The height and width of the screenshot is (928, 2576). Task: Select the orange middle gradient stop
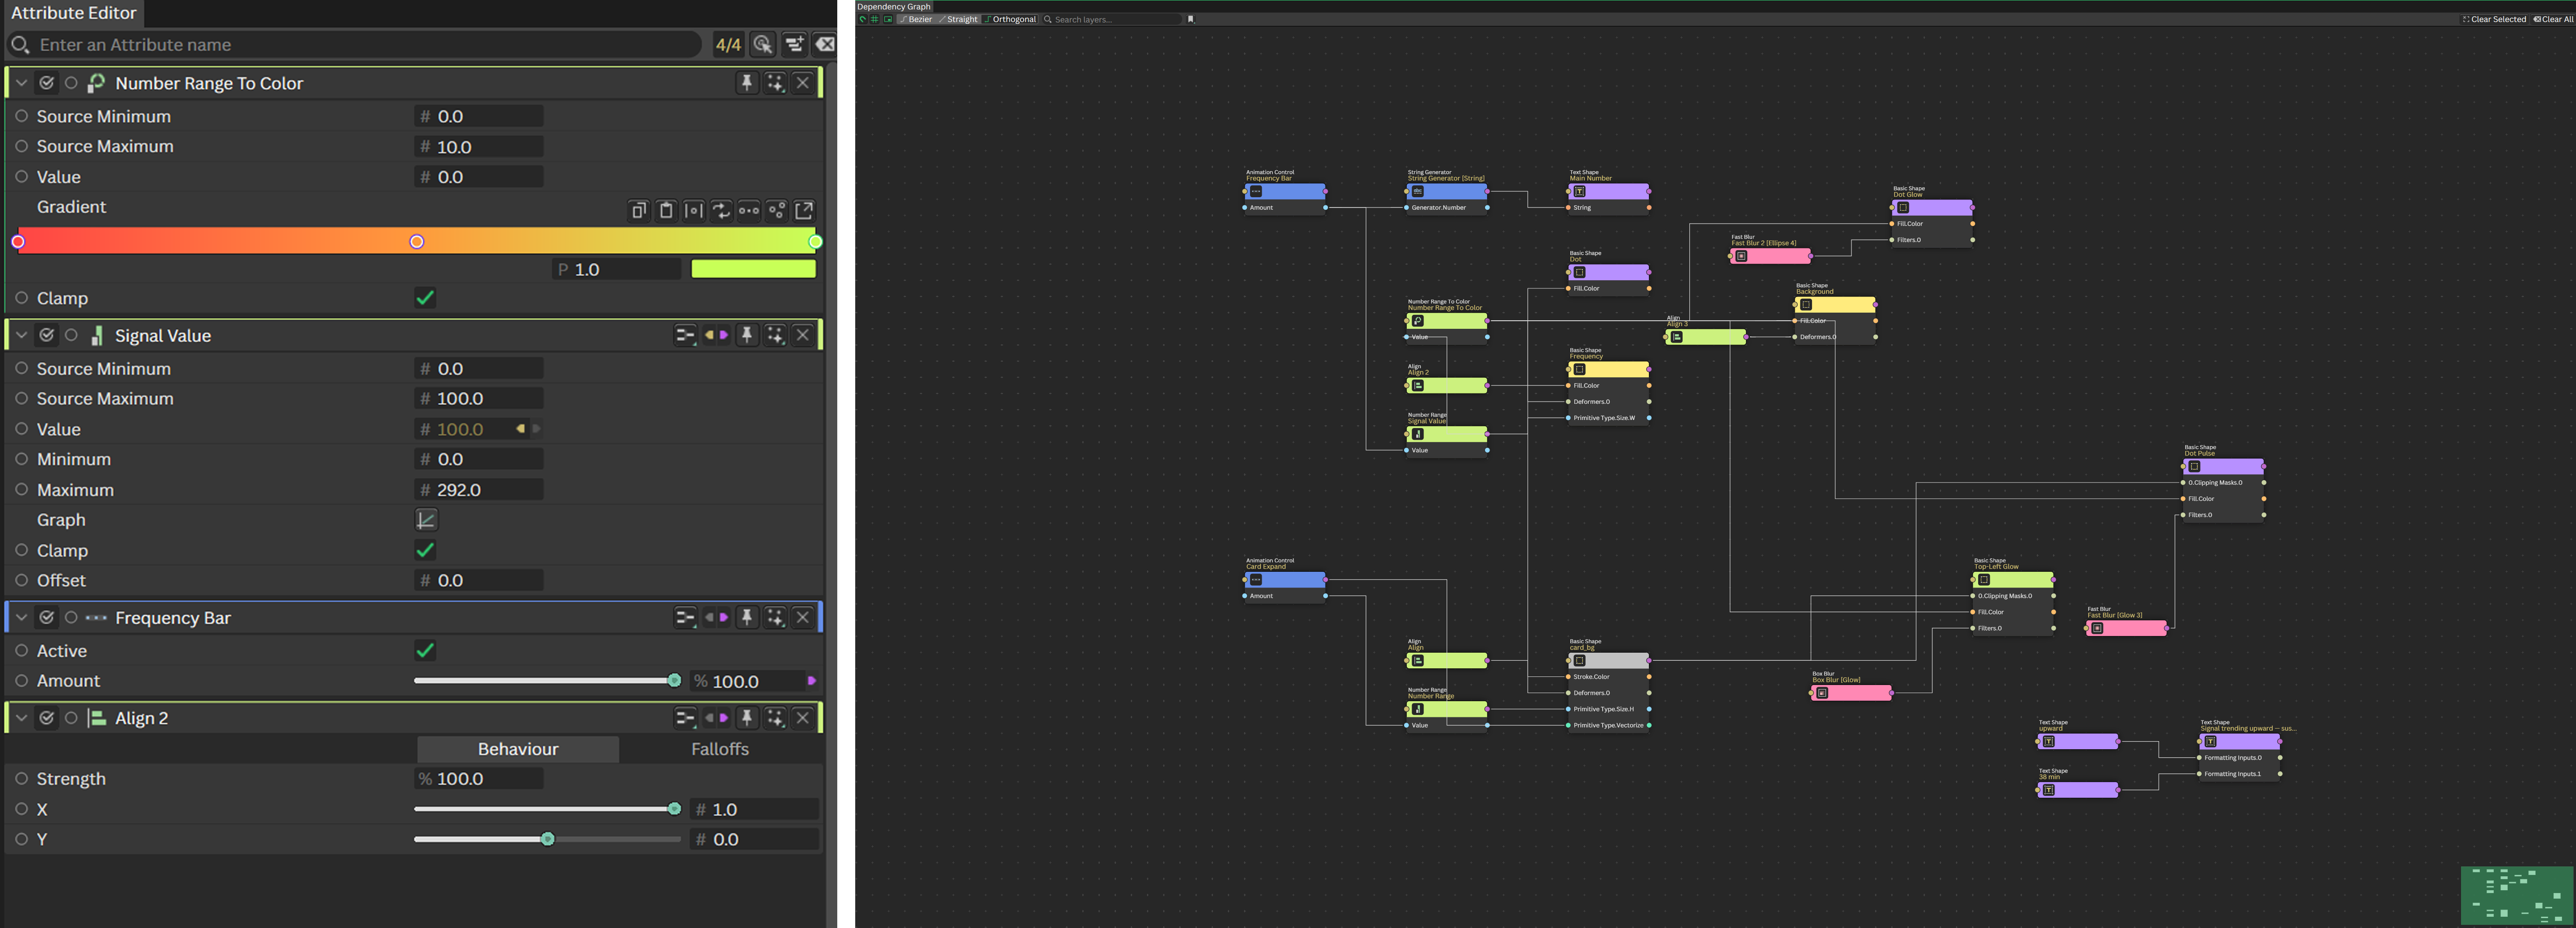pos(417,241)
